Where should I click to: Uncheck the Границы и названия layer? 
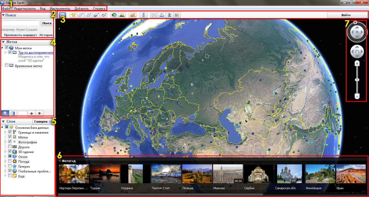point(10,132)
